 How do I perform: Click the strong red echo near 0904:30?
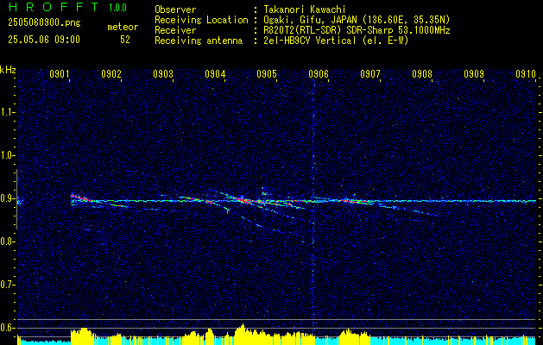pyautogui.click(x=242, y=199)
